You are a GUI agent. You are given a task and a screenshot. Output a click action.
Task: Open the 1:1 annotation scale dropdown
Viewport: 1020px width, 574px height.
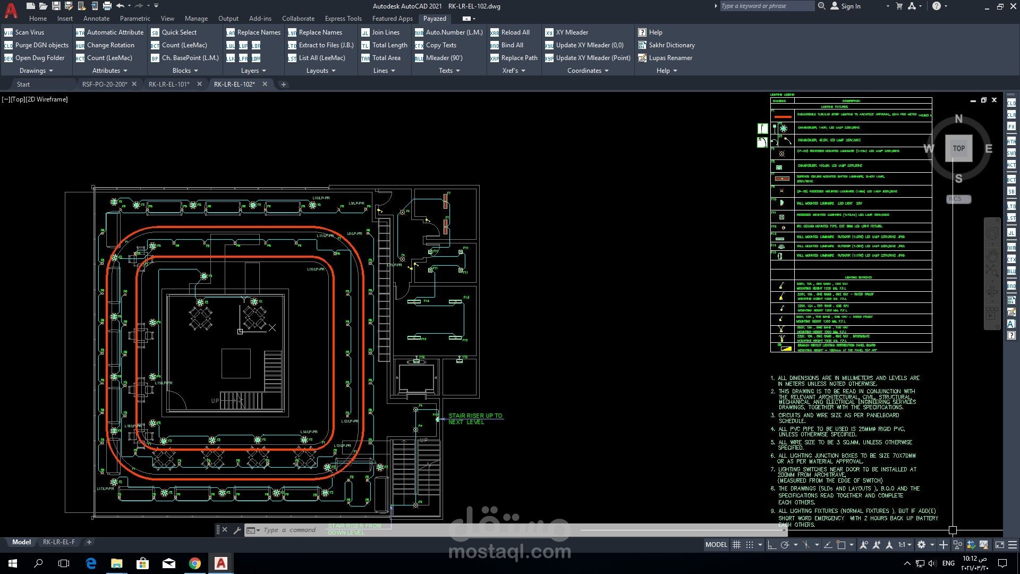tap(905, 545)
